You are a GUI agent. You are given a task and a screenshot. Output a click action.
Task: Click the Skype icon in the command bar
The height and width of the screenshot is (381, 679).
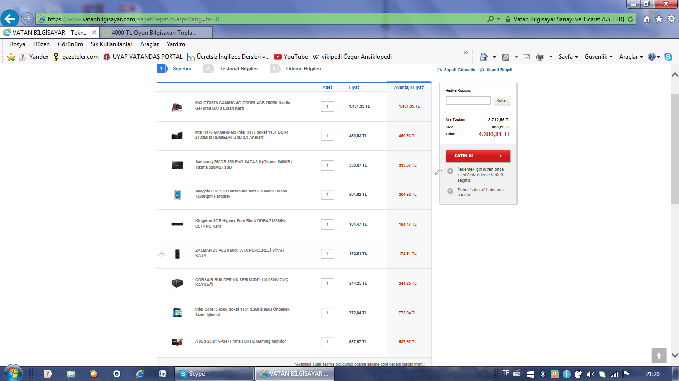(x=668, y=57)
